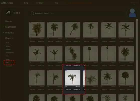Open the user profile avatar
This screenshot has height=101, width=140.
pyautogui.click(x=132, y=13)
